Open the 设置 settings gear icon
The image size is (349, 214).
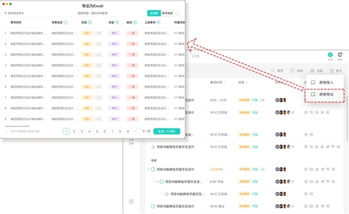pos(312,71)
